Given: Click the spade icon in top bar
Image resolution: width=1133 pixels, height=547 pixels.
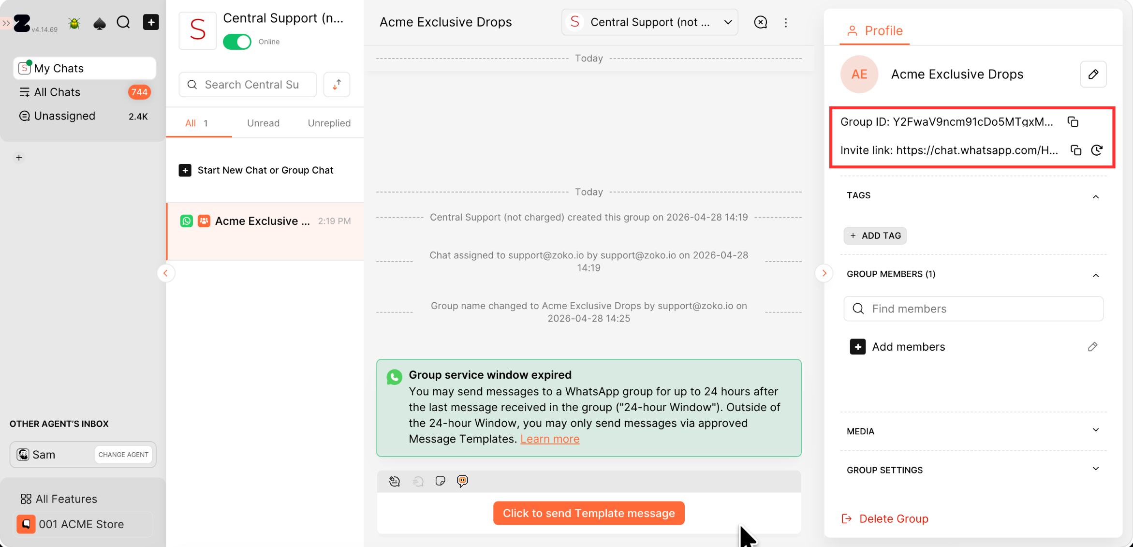Looking at the screenshot, I should click(99, 23).
